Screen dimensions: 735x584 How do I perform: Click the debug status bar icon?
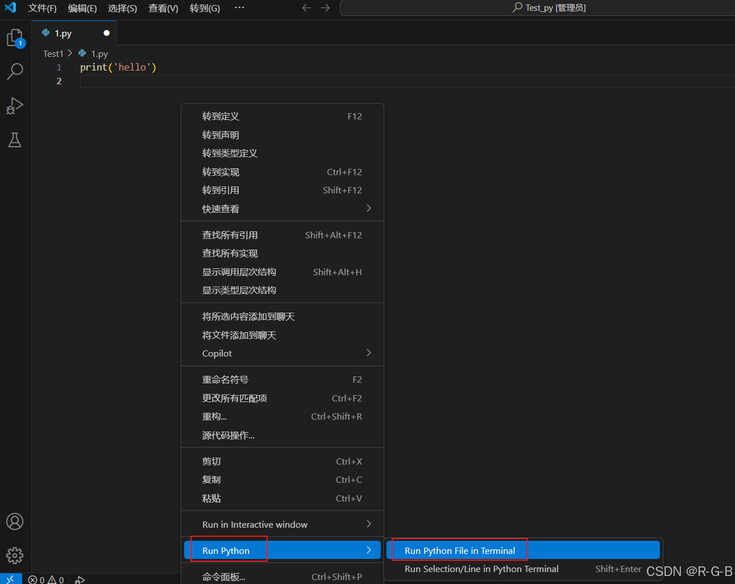coord(80,580)
